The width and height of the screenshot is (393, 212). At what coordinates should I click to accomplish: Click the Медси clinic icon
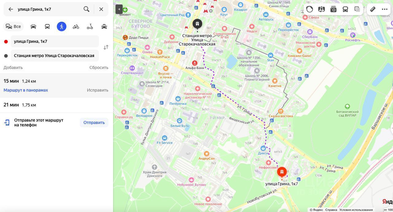[x=252, y=26]
